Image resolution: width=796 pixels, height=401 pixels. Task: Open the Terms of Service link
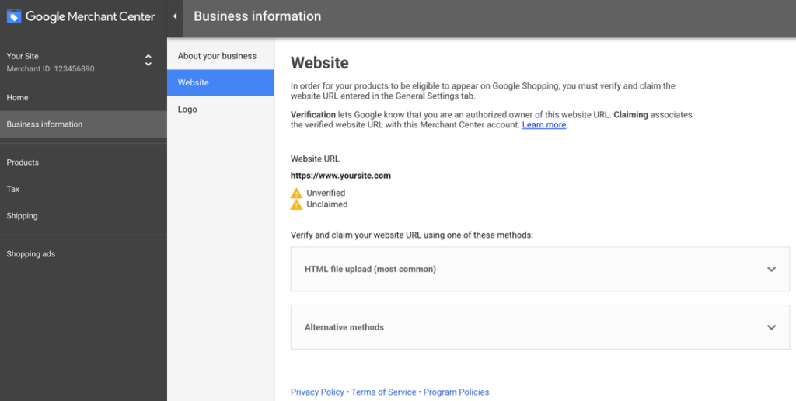(x=383, y=392)
